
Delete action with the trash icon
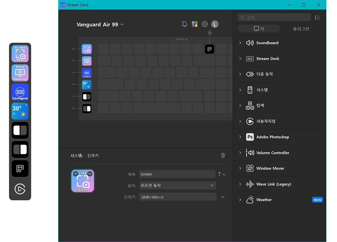tap(223, 155)
